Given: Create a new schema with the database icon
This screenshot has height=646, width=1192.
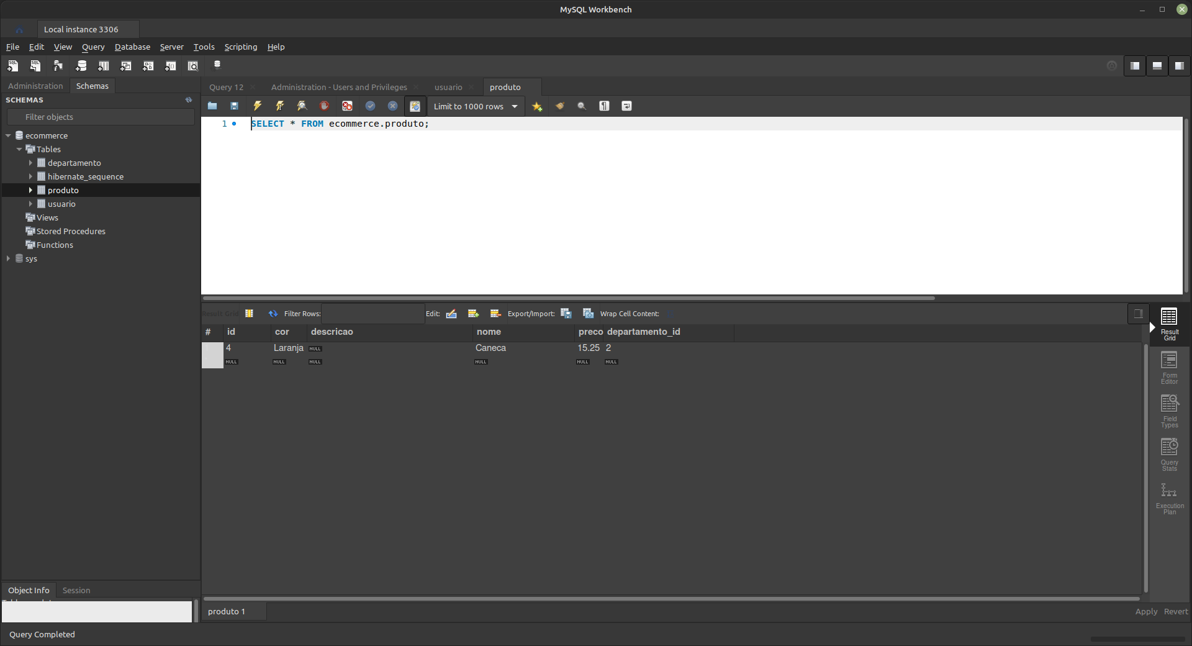Looking at the screenshot, I should [81, 66].
